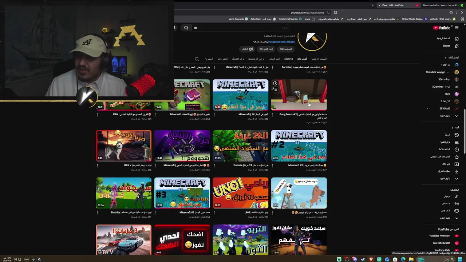466x262 pixels.
Task: Click the address bar showing youtube.com/@XKasa/videos
Action: (307, 13)
